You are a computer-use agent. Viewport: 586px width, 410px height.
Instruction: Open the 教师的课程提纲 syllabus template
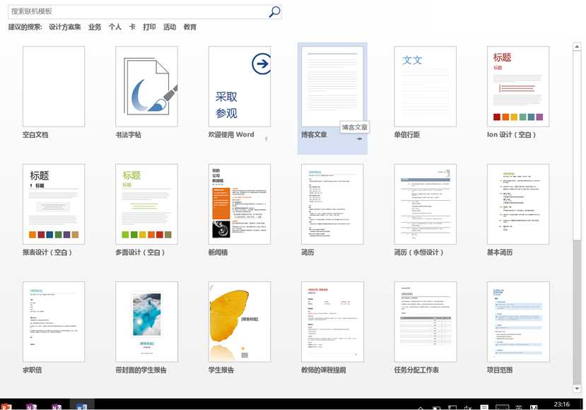(x=332, y=322)
